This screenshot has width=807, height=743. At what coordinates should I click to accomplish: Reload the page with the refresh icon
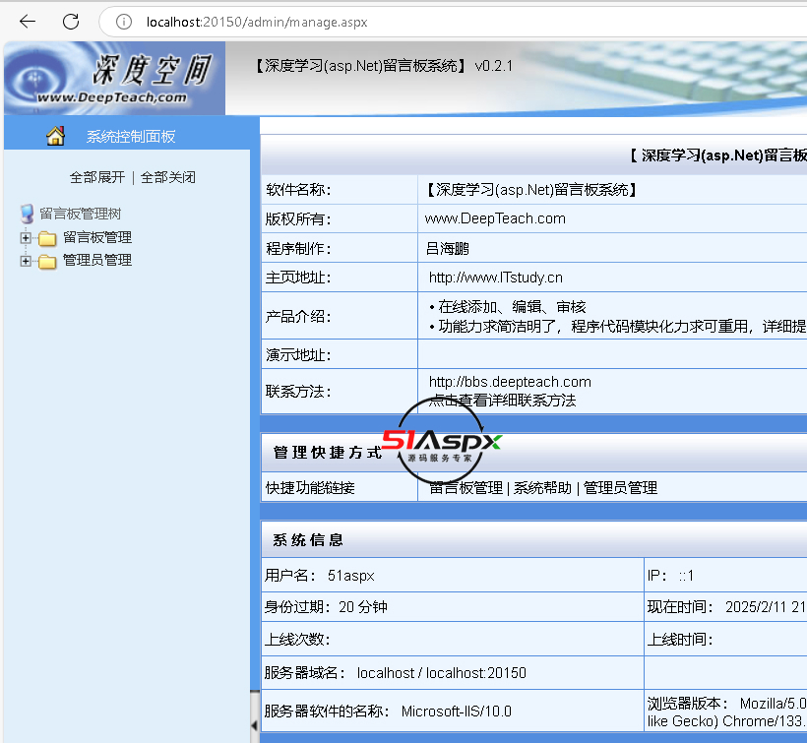tap(71, 22)
